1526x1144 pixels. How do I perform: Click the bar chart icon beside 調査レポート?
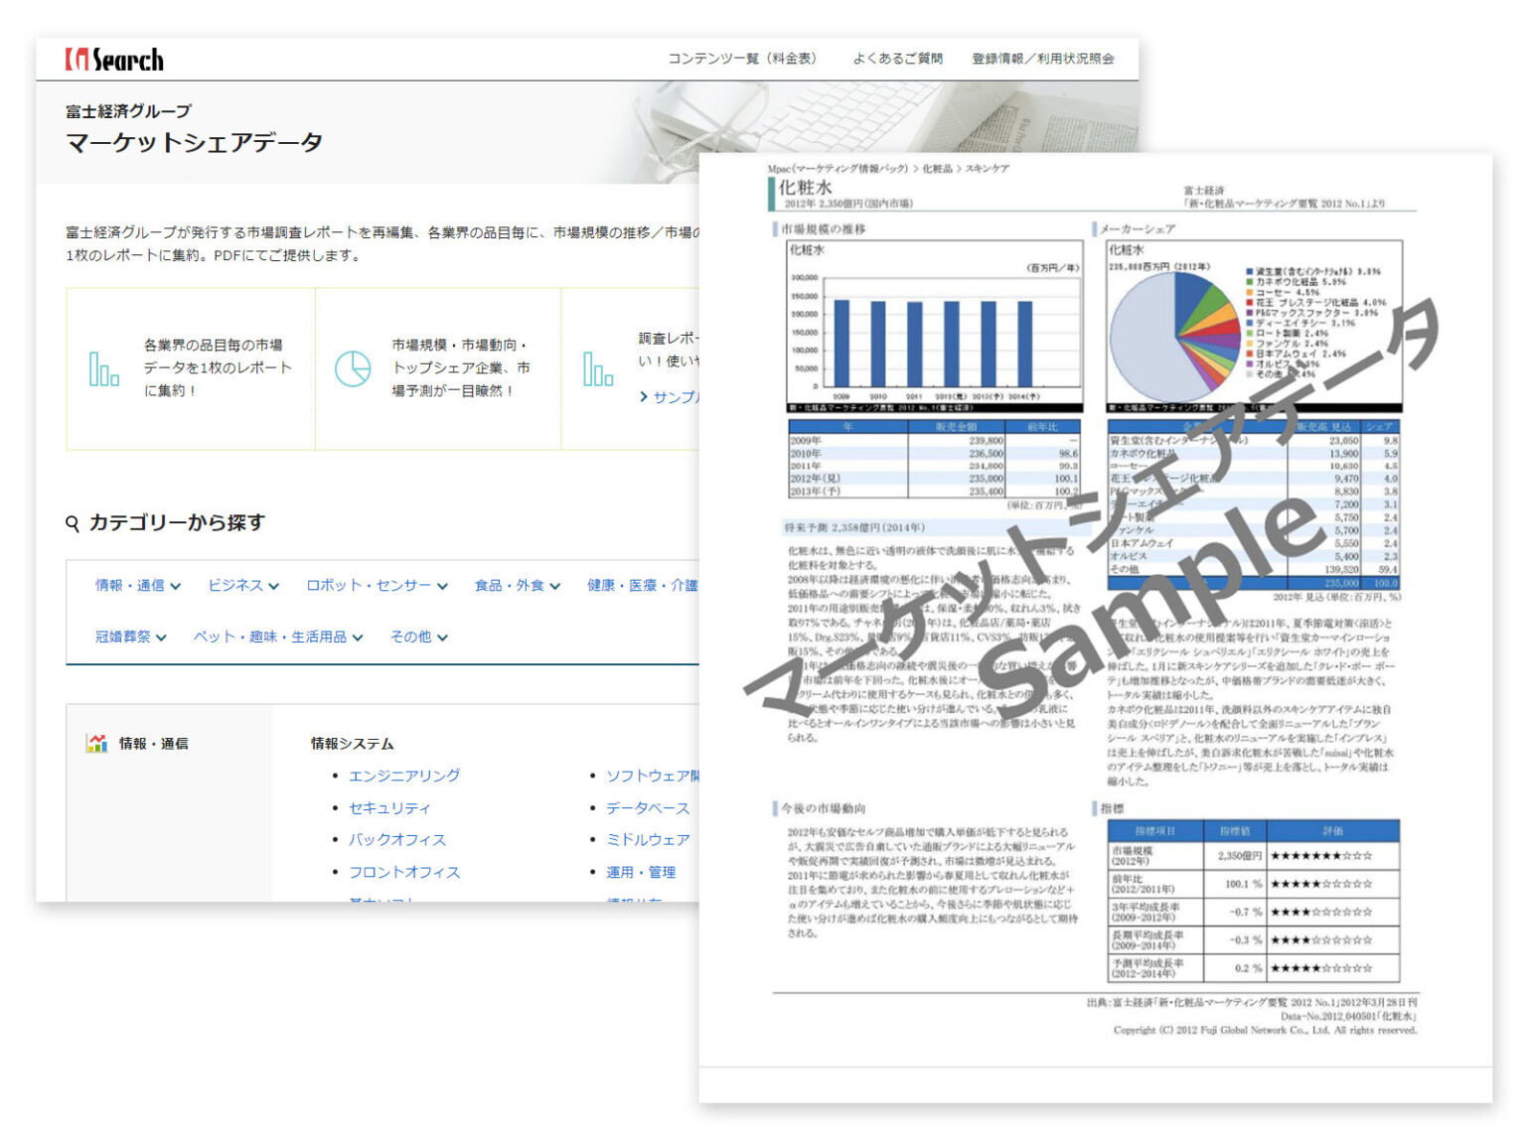pyautogui.click(x=597, y=368)
